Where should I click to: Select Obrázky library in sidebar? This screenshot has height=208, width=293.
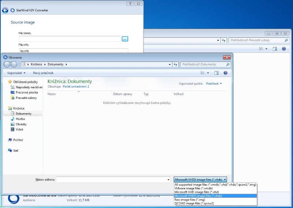point(19,124)
